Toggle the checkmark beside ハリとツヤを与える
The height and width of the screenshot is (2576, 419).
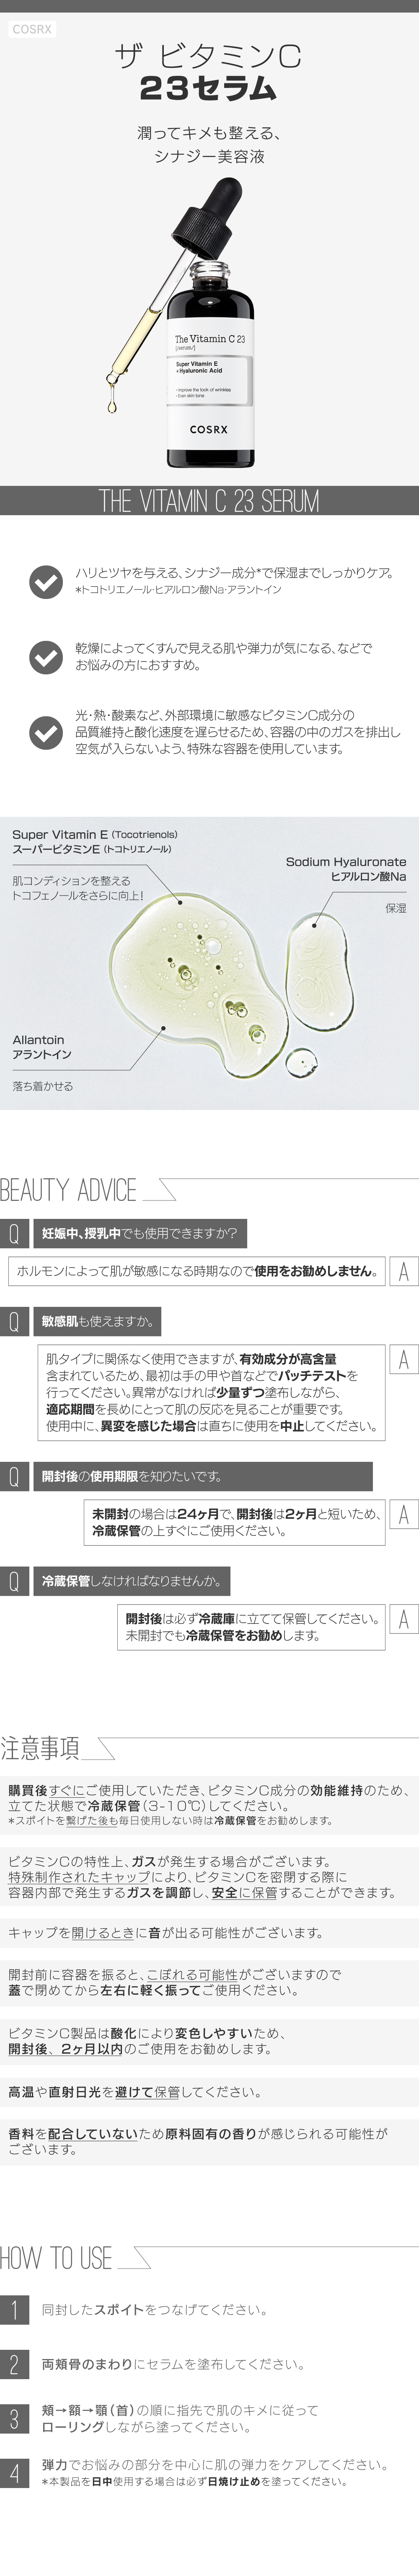pos(45,581)
